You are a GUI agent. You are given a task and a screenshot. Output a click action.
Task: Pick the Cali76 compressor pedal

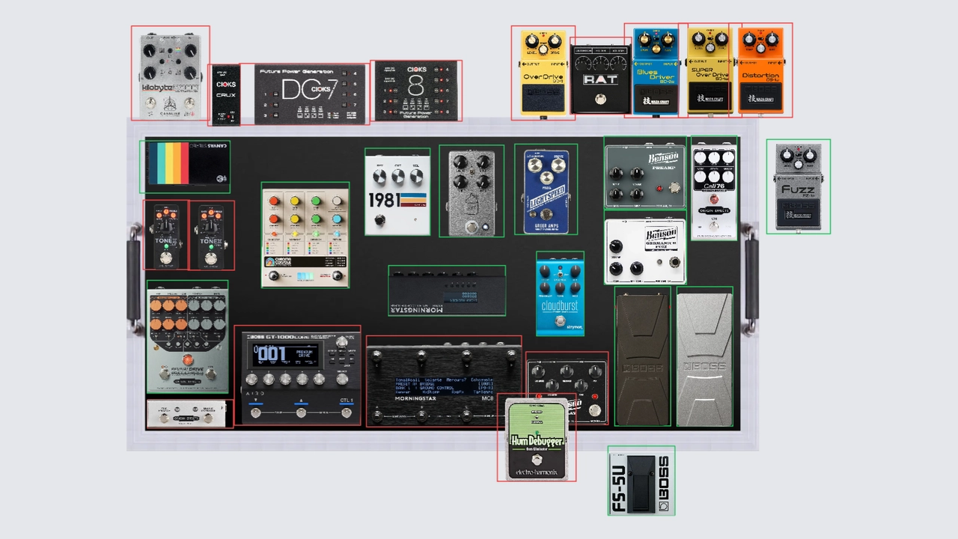point(713,189)
